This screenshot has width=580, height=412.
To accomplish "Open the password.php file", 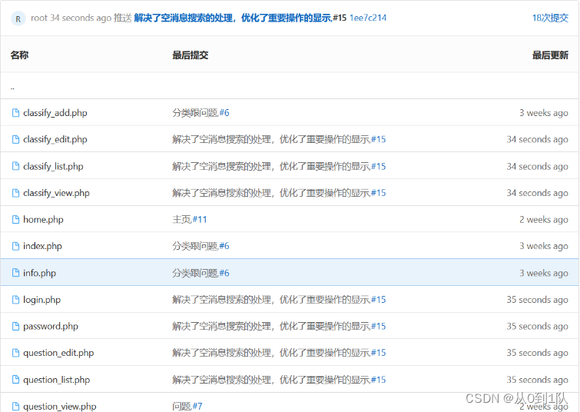I will pyautogui.click(x=51, y=327).
